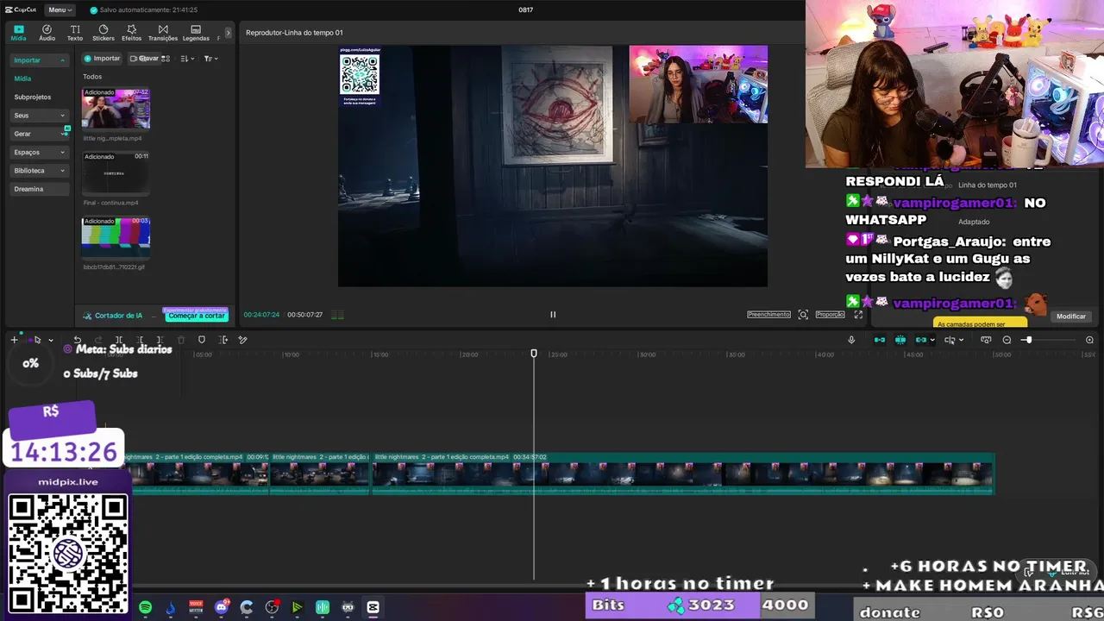The image size is (1104, 621).
Task: Select the Final - continua.mp4 thumbnail
Action: pyautogui.click(x=116, y=172)
